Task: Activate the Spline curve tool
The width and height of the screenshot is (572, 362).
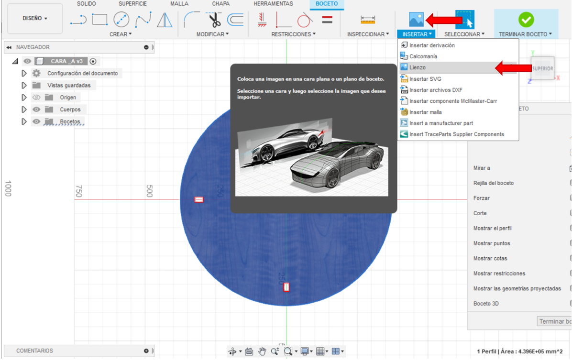Action: (143, 20)
